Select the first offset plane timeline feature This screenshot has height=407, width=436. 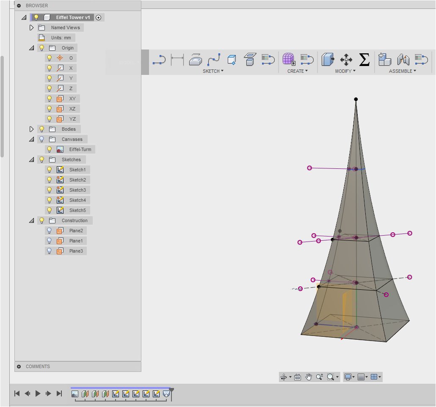(85, 393)
